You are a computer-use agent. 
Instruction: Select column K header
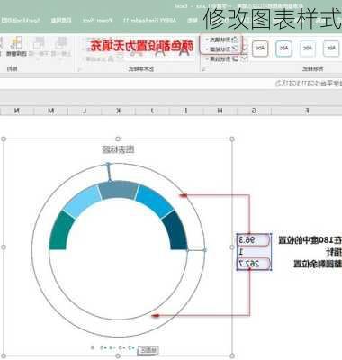119,111
